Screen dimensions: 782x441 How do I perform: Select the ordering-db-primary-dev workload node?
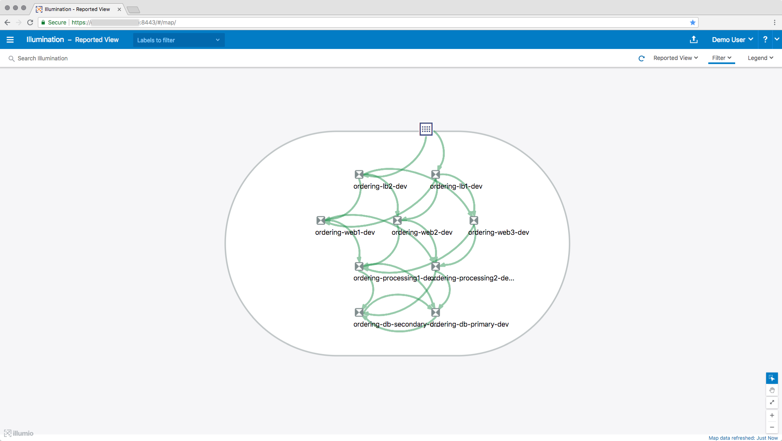[435, 313]
